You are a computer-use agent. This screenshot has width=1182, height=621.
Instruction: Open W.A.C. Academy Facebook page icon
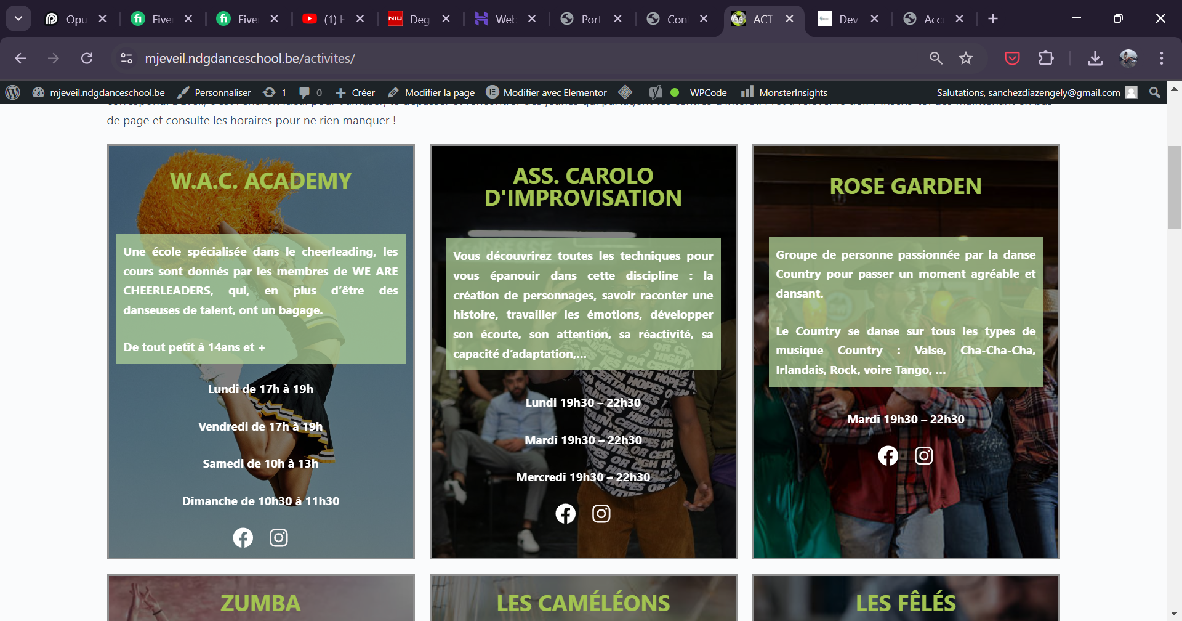(x=243, y=538)
